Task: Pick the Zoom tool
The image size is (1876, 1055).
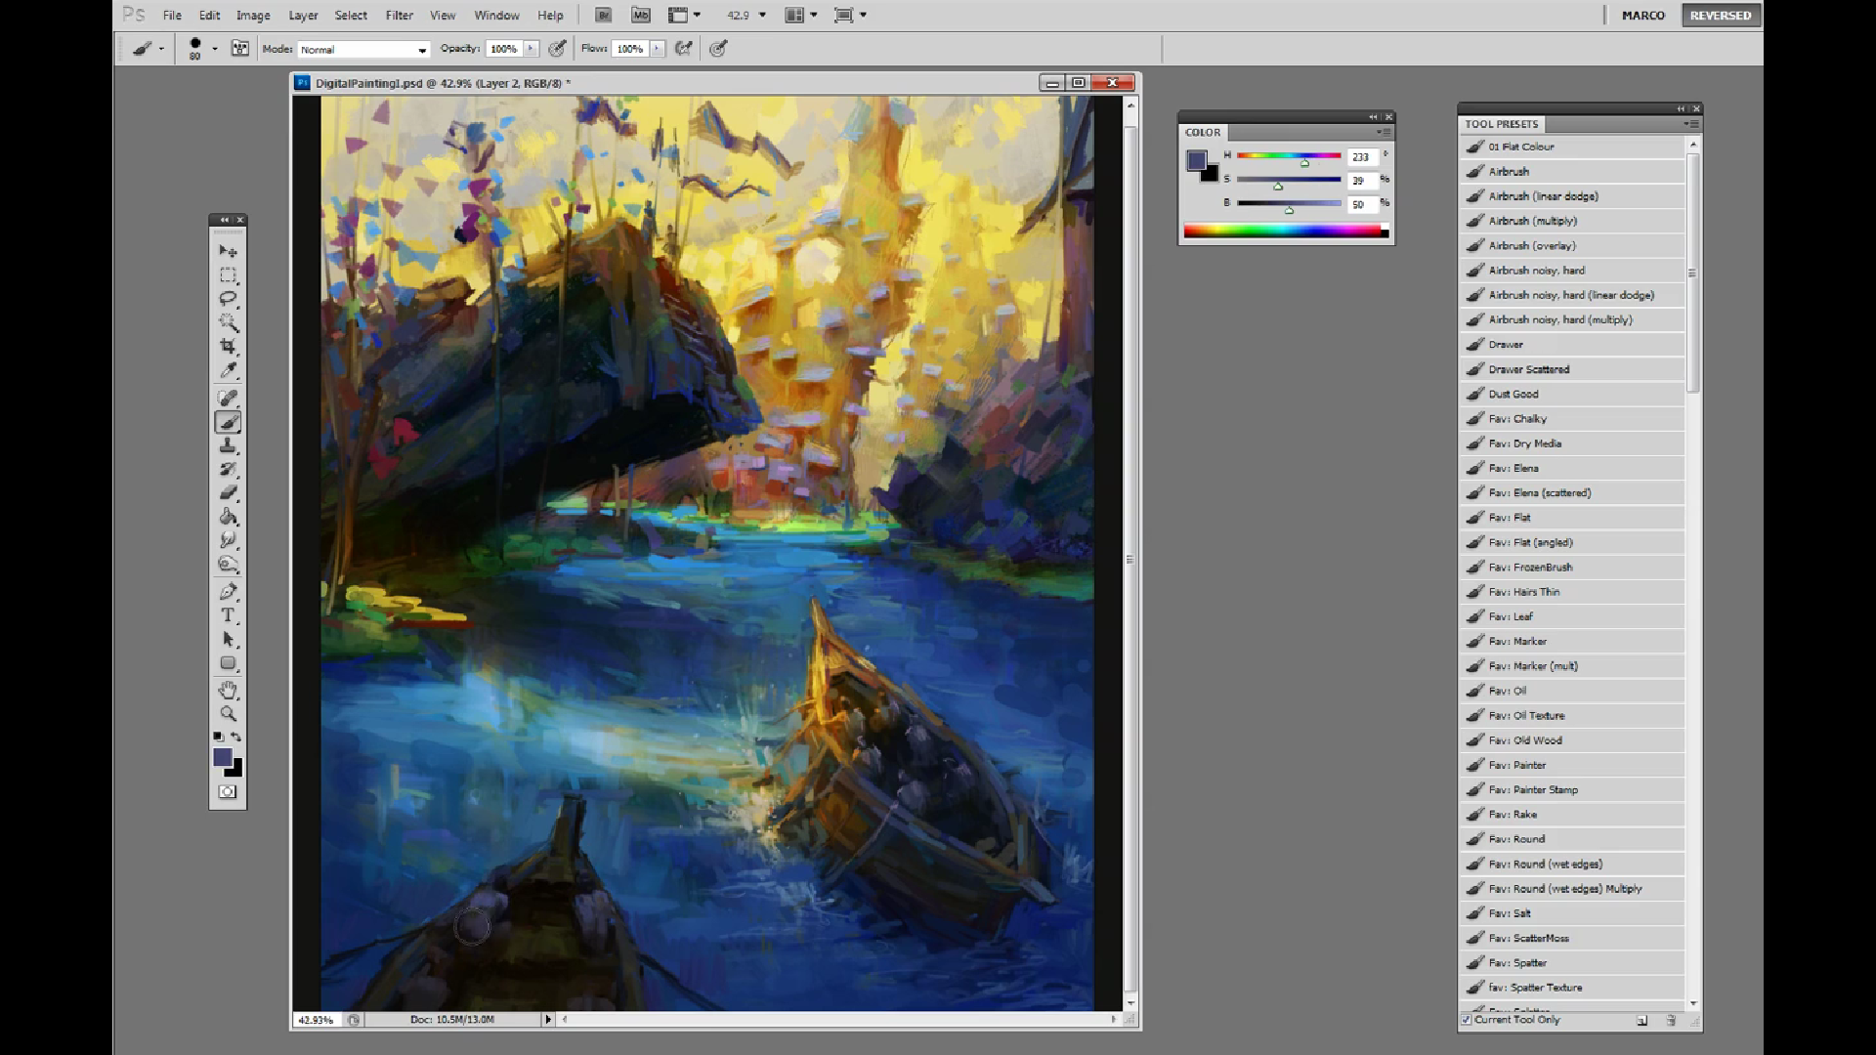Action: click(228, 714)
